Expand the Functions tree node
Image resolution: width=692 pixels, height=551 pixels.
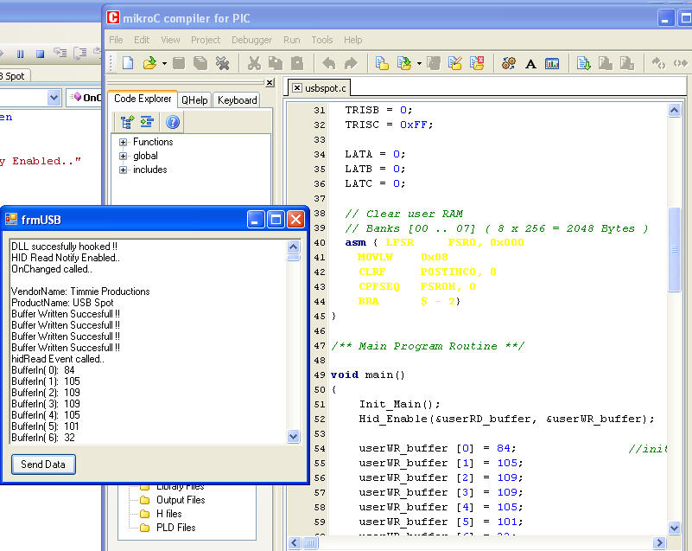(124, 142)
